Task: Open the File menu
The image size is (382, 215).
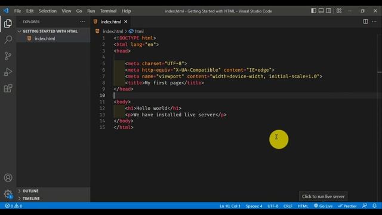Action: (x=17, y=11)
